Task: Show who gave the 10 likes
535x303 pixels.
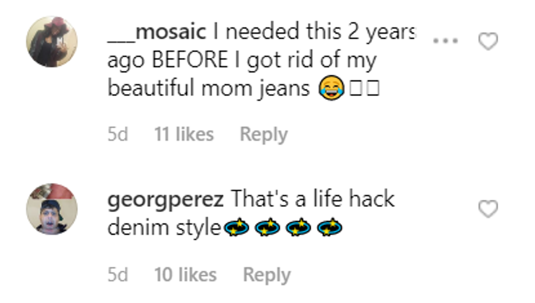Action: point(185,275)
